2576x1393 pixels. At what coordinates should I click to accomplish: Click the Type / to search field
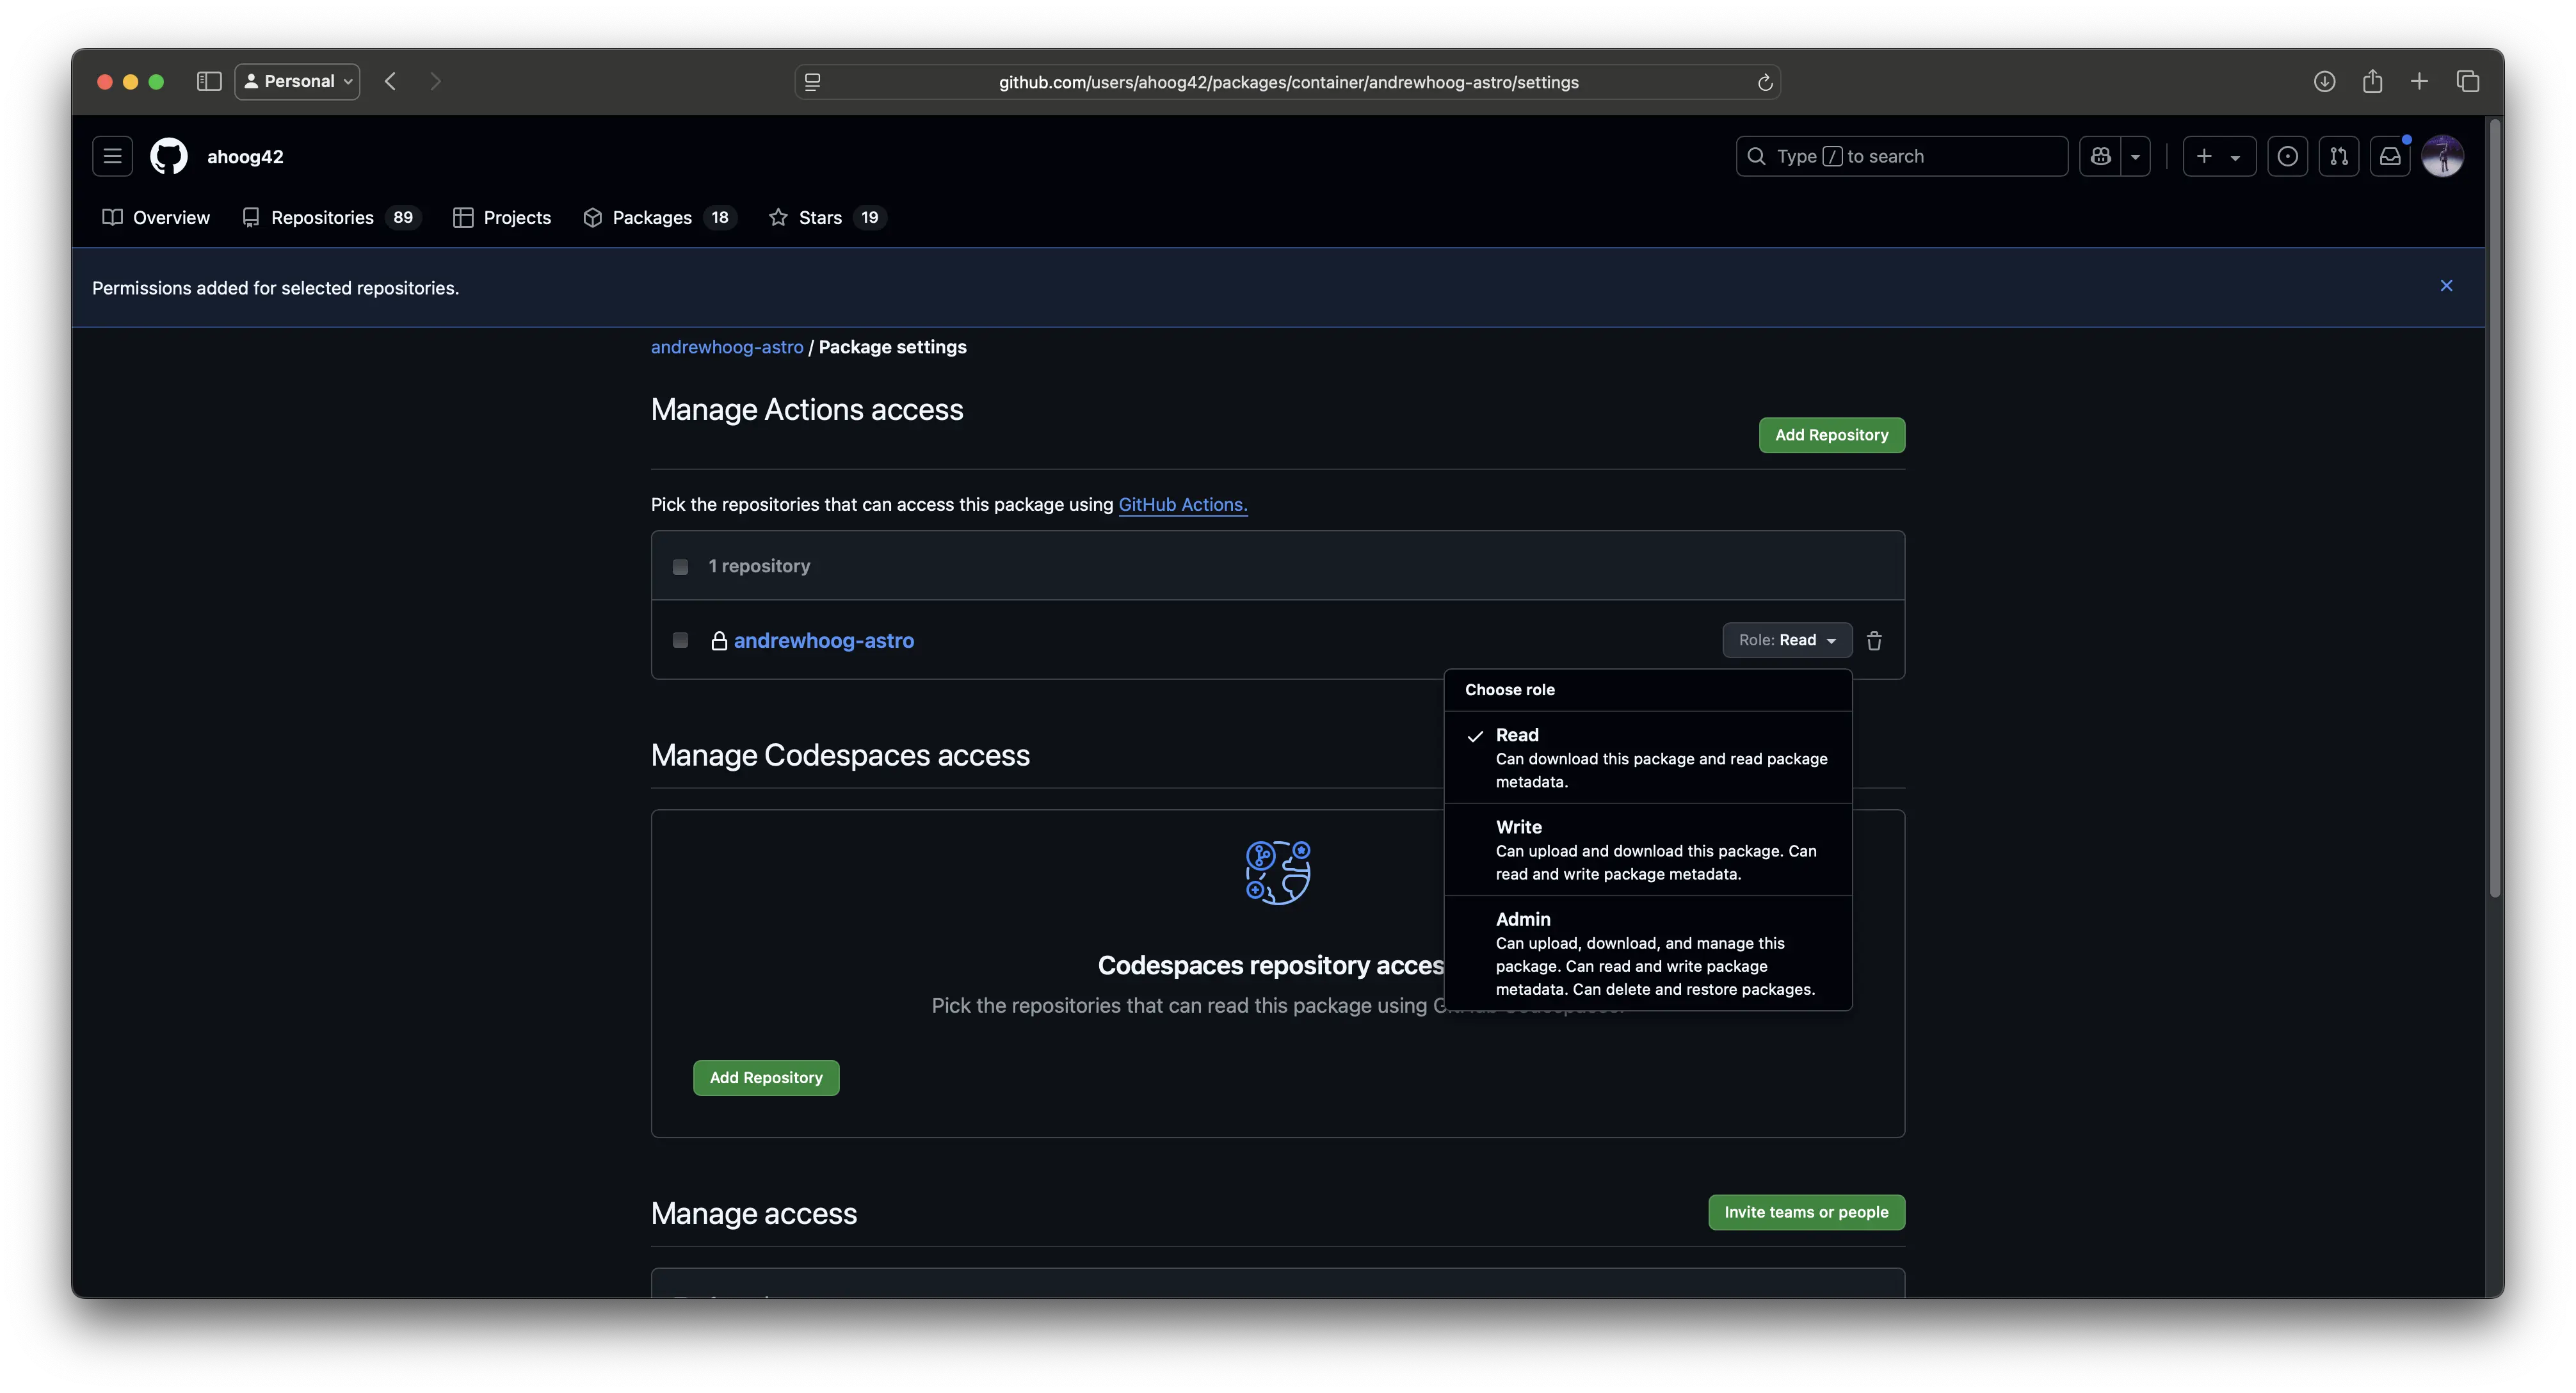pyautogui.click(x=1900, y=157)
